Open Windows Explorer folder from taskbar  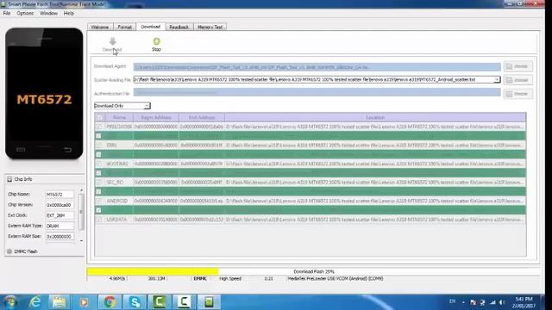[59, 302]
